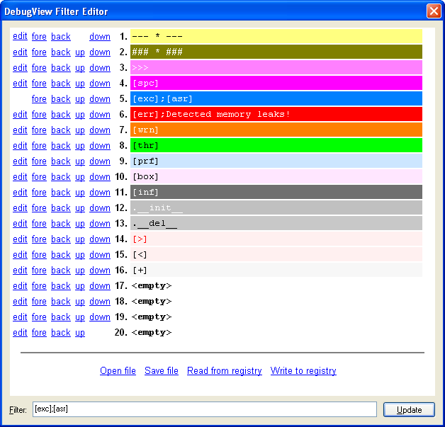Screen dimensions: 445x427
Task: Move the [>] filter up
Action: [x=80, y=239]
